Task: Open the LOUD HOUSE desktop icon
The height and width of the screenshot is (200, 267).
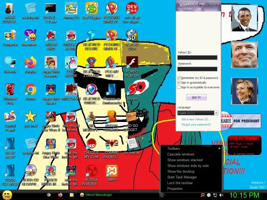Action: tap(71, 67)
